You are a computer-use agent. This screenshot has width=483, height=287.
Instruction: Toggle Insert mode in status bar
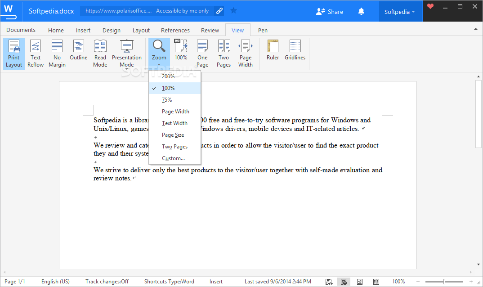pyautogui.click(x=216, y=282)
